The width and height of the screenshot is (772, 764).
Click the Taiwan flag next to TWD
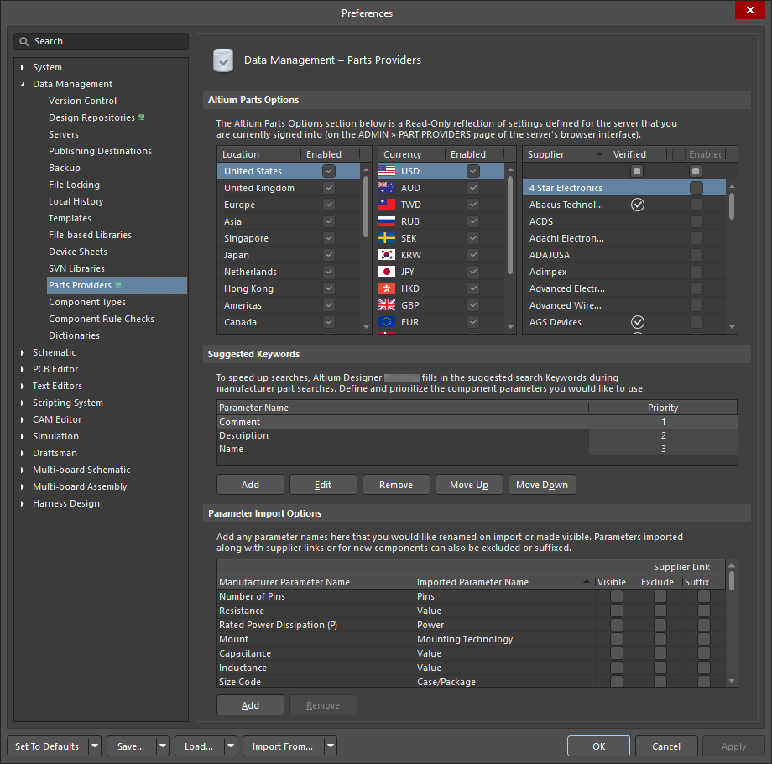387,205
